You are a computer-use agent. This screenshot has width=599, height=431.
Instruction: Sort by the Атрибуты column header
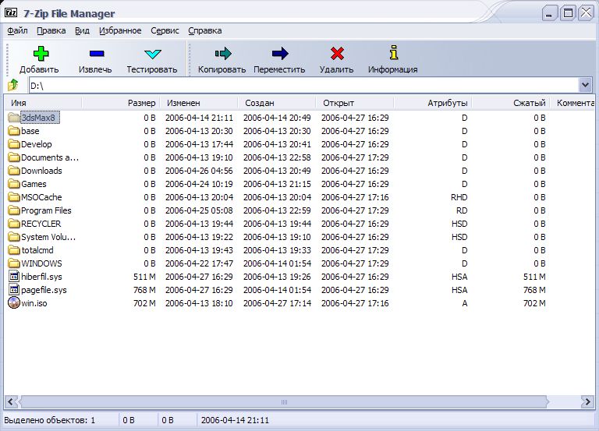click(x=432, y=103)
